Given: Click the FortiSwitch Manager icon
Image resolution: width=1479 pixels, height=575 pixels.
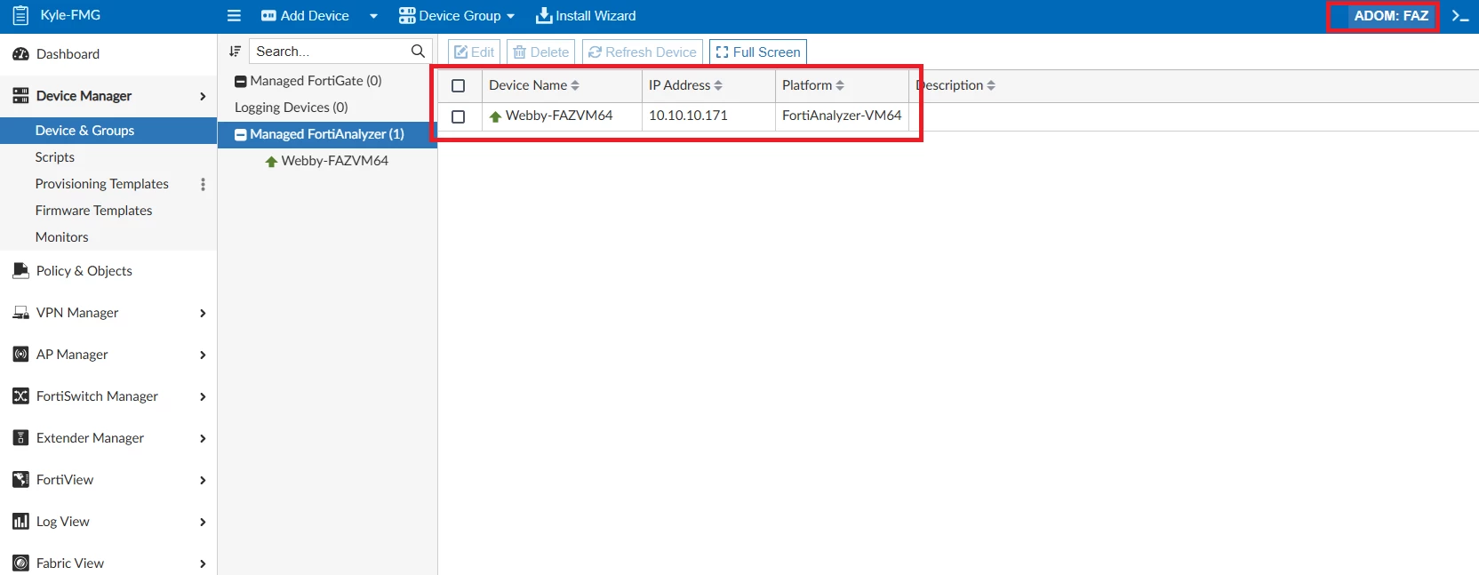Looking at the screenshot, I should point(20,396).
